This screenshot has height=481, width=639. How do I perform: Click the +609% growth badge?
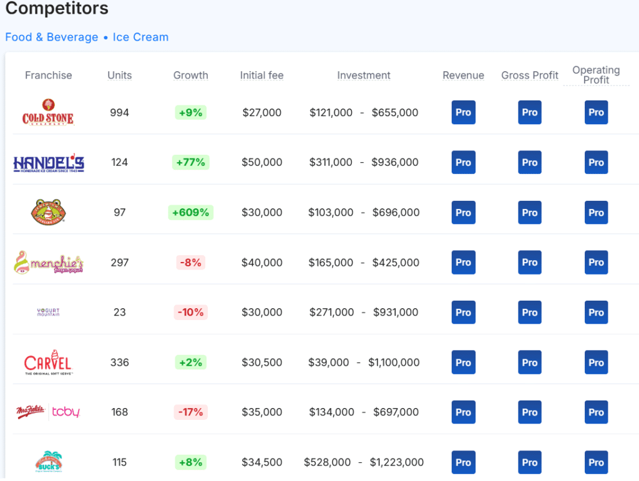pyautogui.click(x=191, y=212)
